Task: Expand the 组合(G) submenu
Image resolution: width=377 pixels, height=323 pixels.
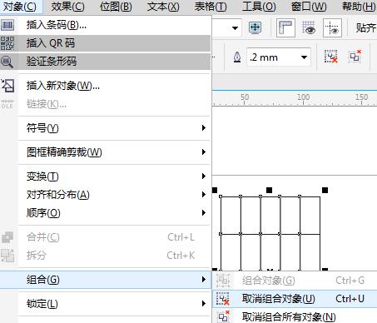Action: coord(106,280)
